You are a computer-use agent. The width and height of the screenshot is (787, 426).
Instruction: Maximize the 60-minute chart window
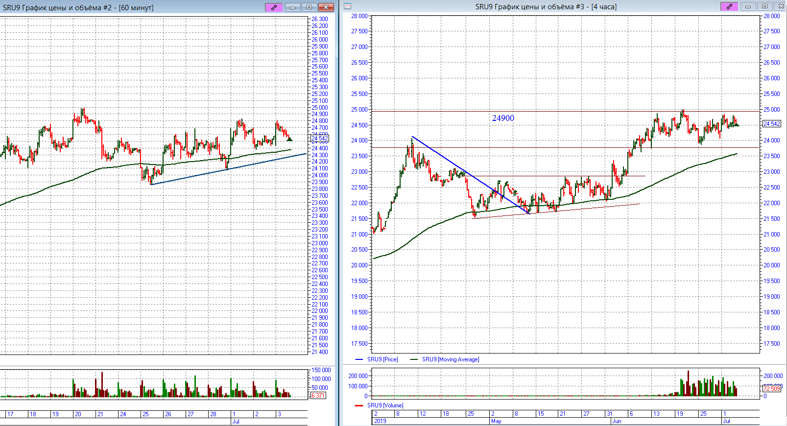pos(309,7)
